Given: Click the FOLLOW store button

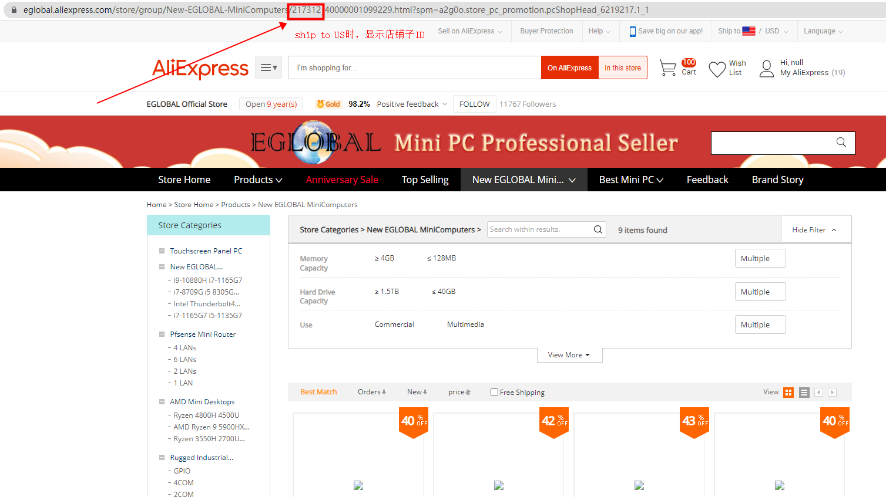Looking at the screenshot, I should tap(474, 104).
